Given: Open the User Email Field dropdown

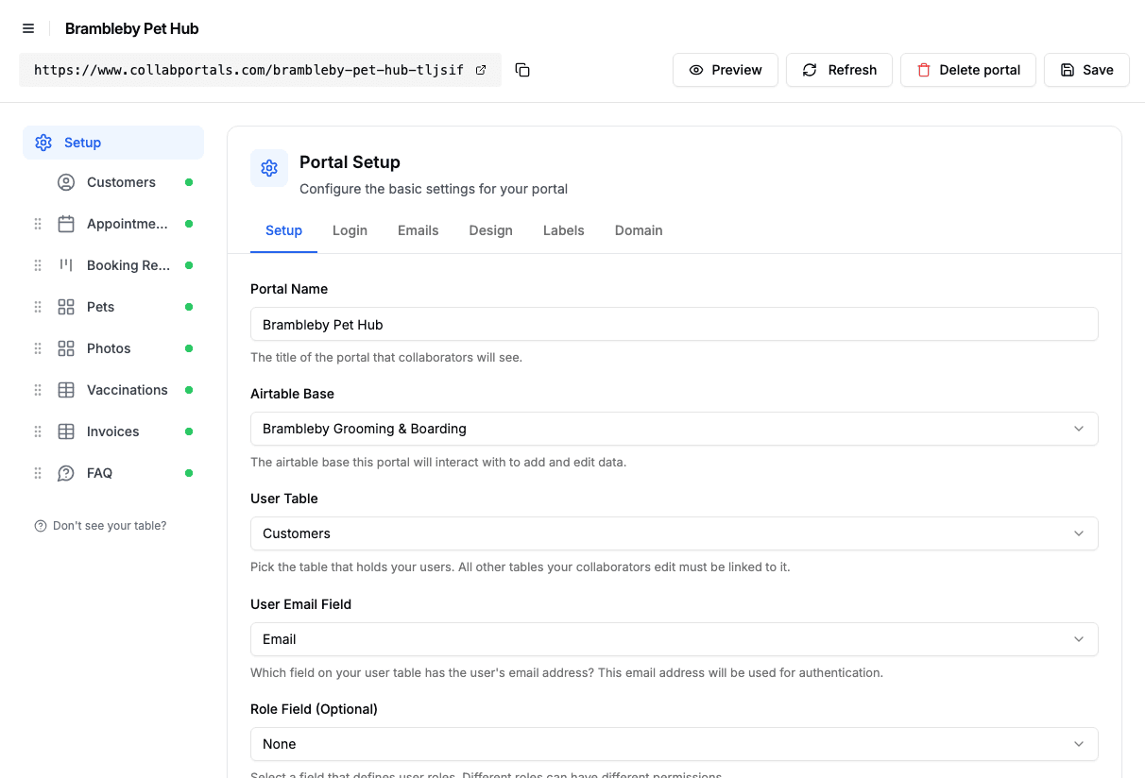Looking at the screenshot, I should coord(675,639).
